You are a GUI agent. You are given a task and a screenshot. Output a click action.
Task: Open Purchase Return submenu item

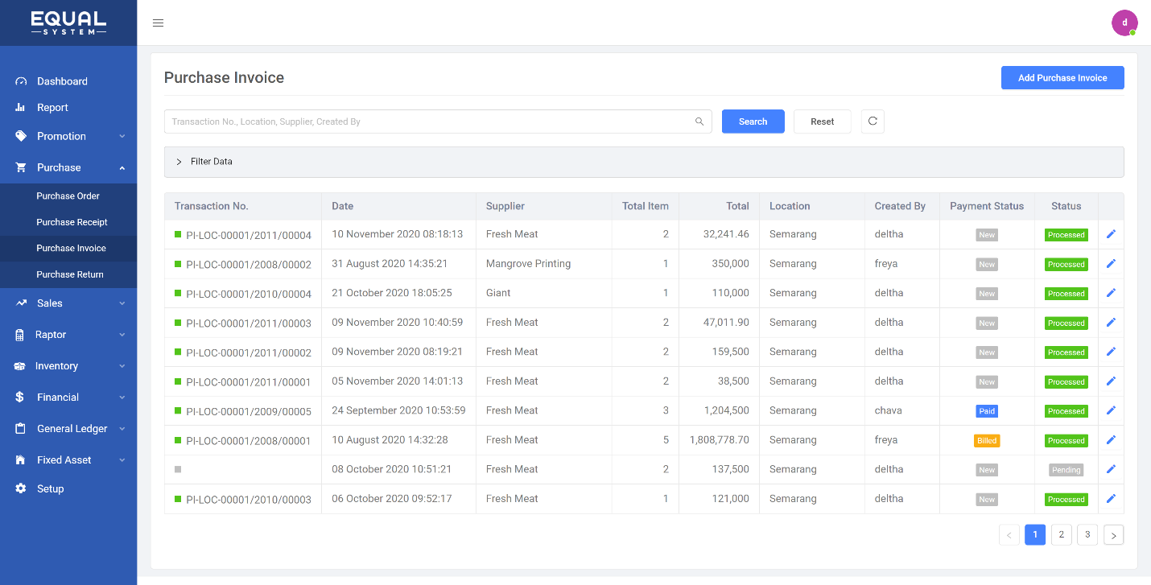tap(69, 274)
